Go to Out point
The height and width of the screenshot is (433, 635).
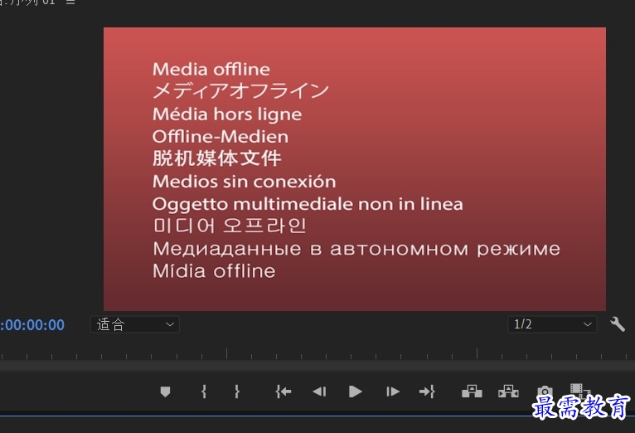click(427, 392)
